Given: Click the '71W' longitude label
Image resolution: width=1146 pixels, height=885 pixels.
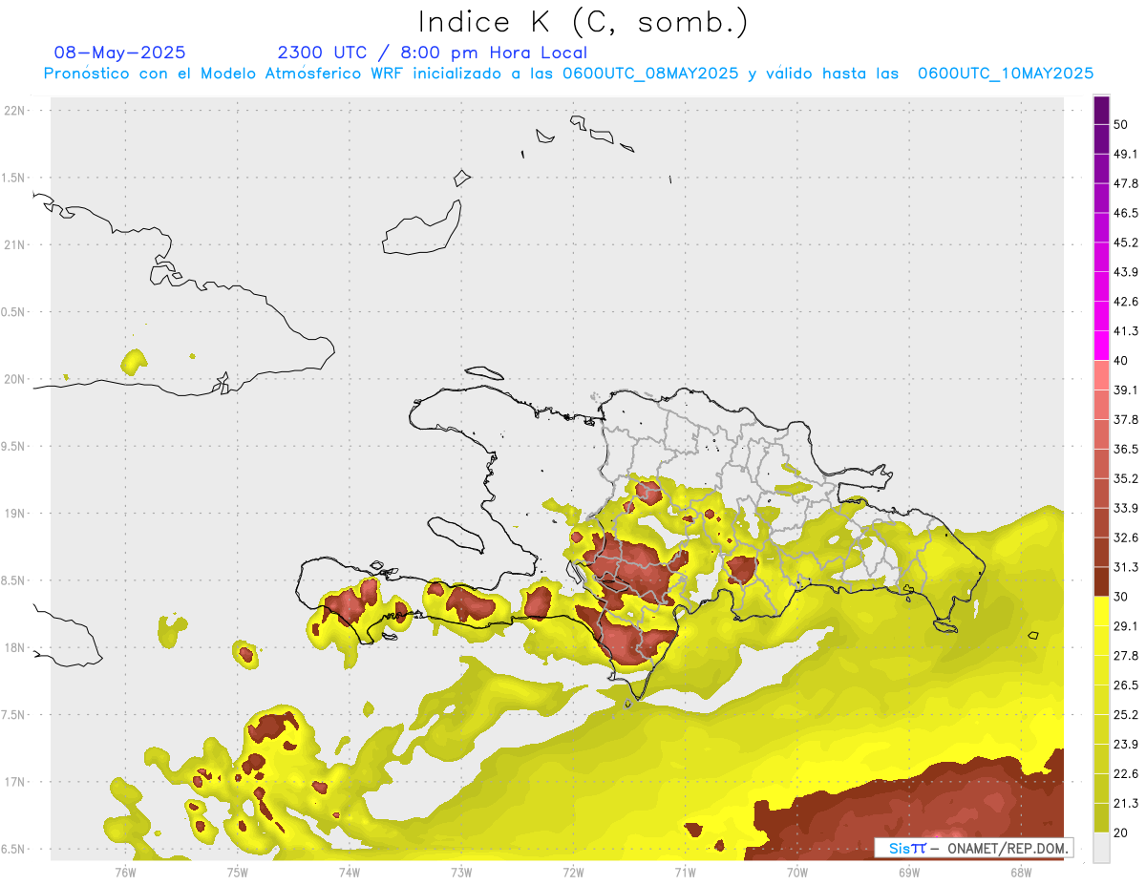Looking at the screenshot, I should click(685, 872).
